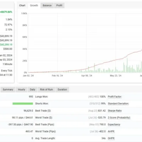Click the May 23, '24 axis label
The width and height of the screenshot is (142, 142).
116,76
